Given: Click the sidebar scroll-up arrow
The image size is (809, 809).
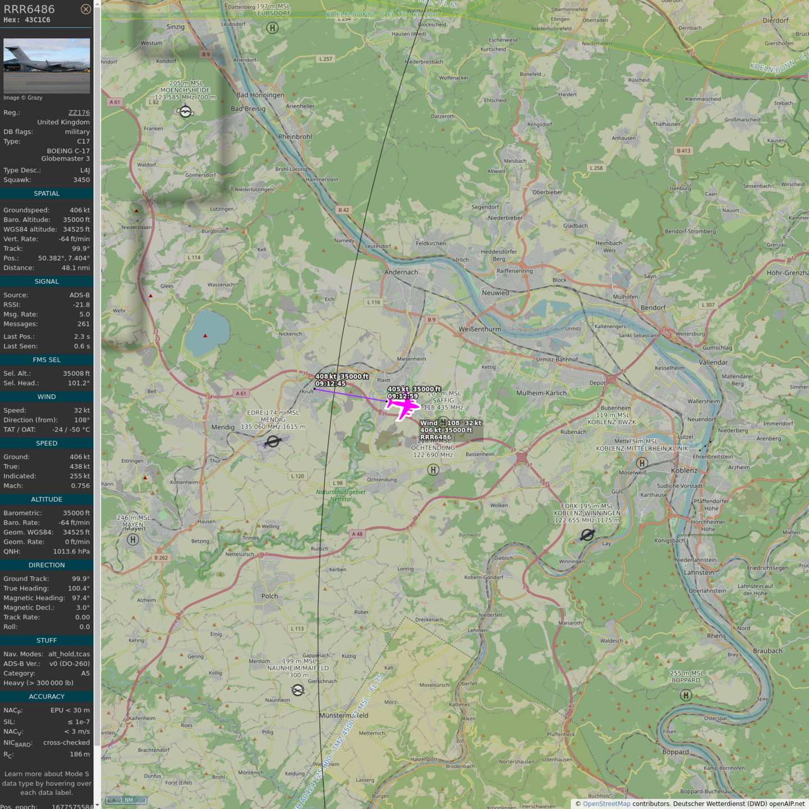Looking at the screenshot, I should pos(97,4).
